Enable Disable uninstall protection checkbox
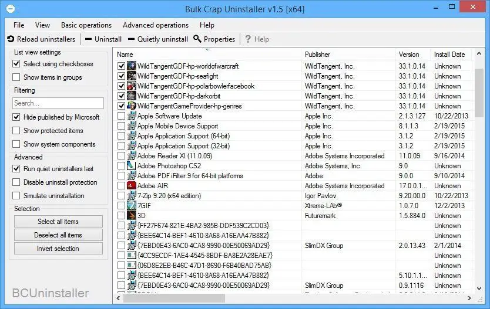 click(16, 182)
